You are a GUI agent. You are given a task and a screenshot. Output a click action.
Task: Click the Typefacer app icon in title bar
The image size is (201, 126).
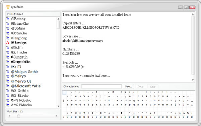[8, 7]
